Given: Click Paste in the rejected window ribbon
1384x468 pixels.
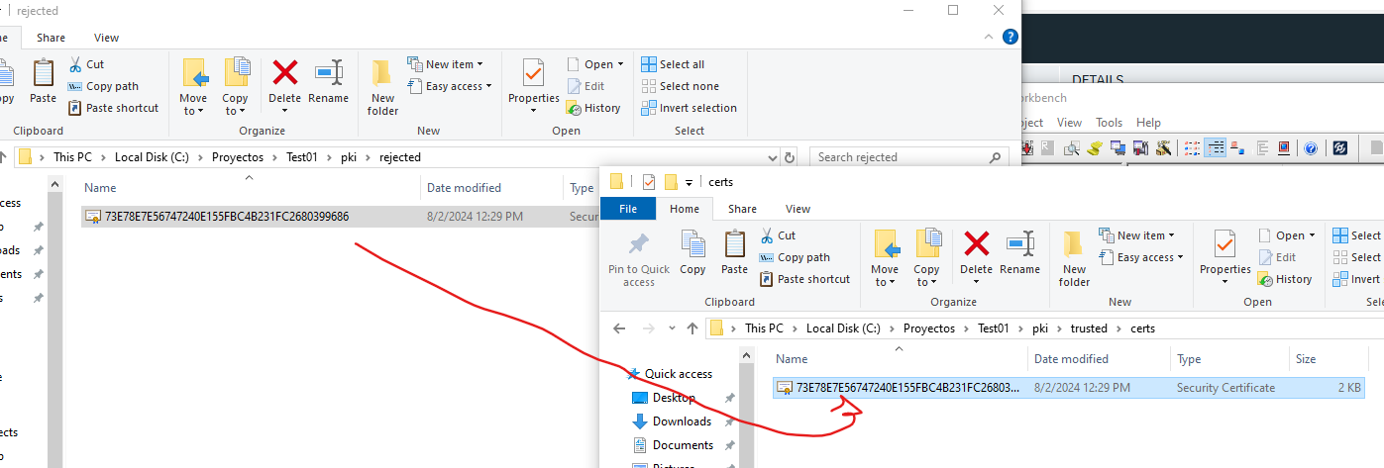Looking at the screenshot, I should [43, 81].
